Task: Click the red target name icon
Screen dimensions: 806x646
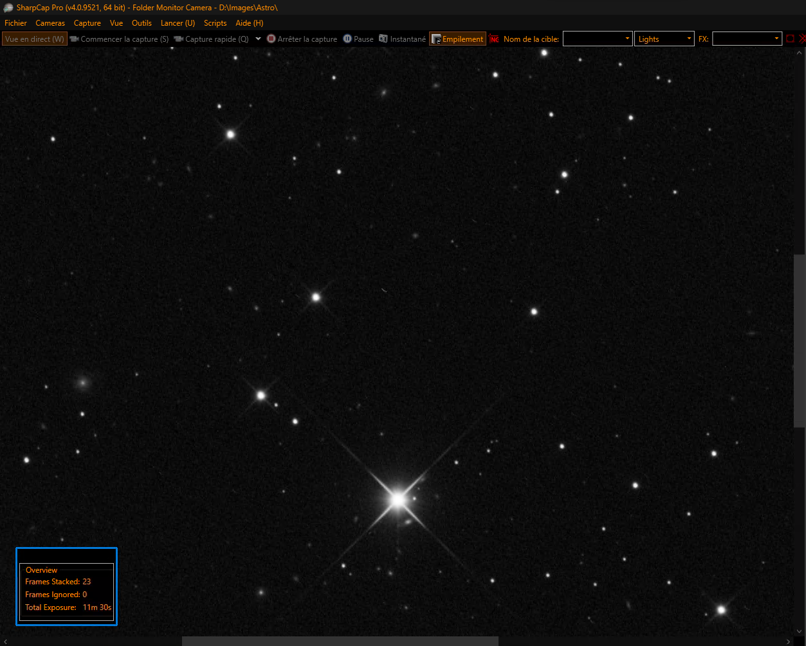Action: click(x=494, y=39)
